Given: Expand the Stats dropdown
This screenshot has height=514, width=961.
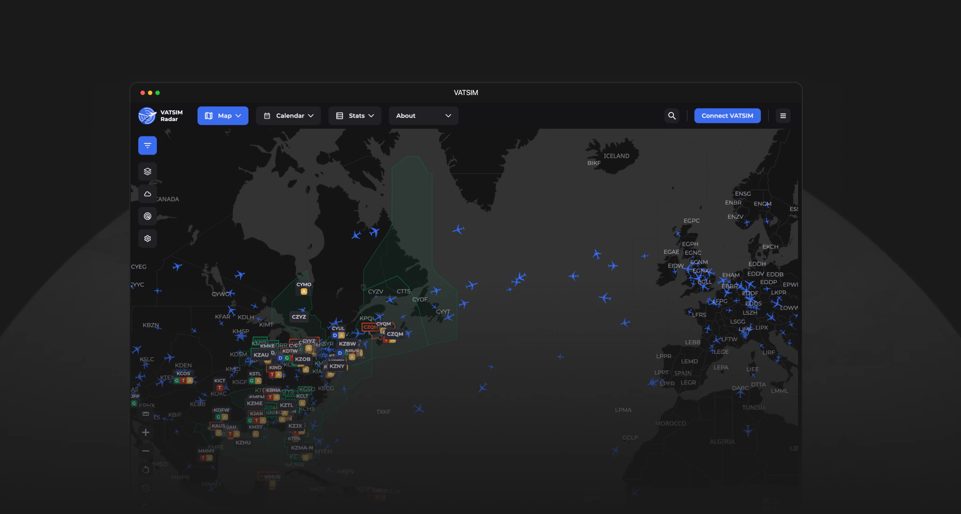Looking at the screenshot, I should [x=355, y=115].
